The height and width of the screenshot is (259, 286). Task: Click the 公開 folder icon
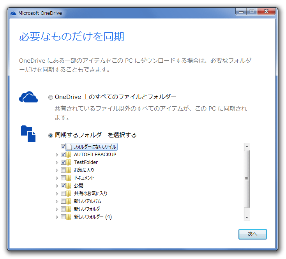click(69, 185)
